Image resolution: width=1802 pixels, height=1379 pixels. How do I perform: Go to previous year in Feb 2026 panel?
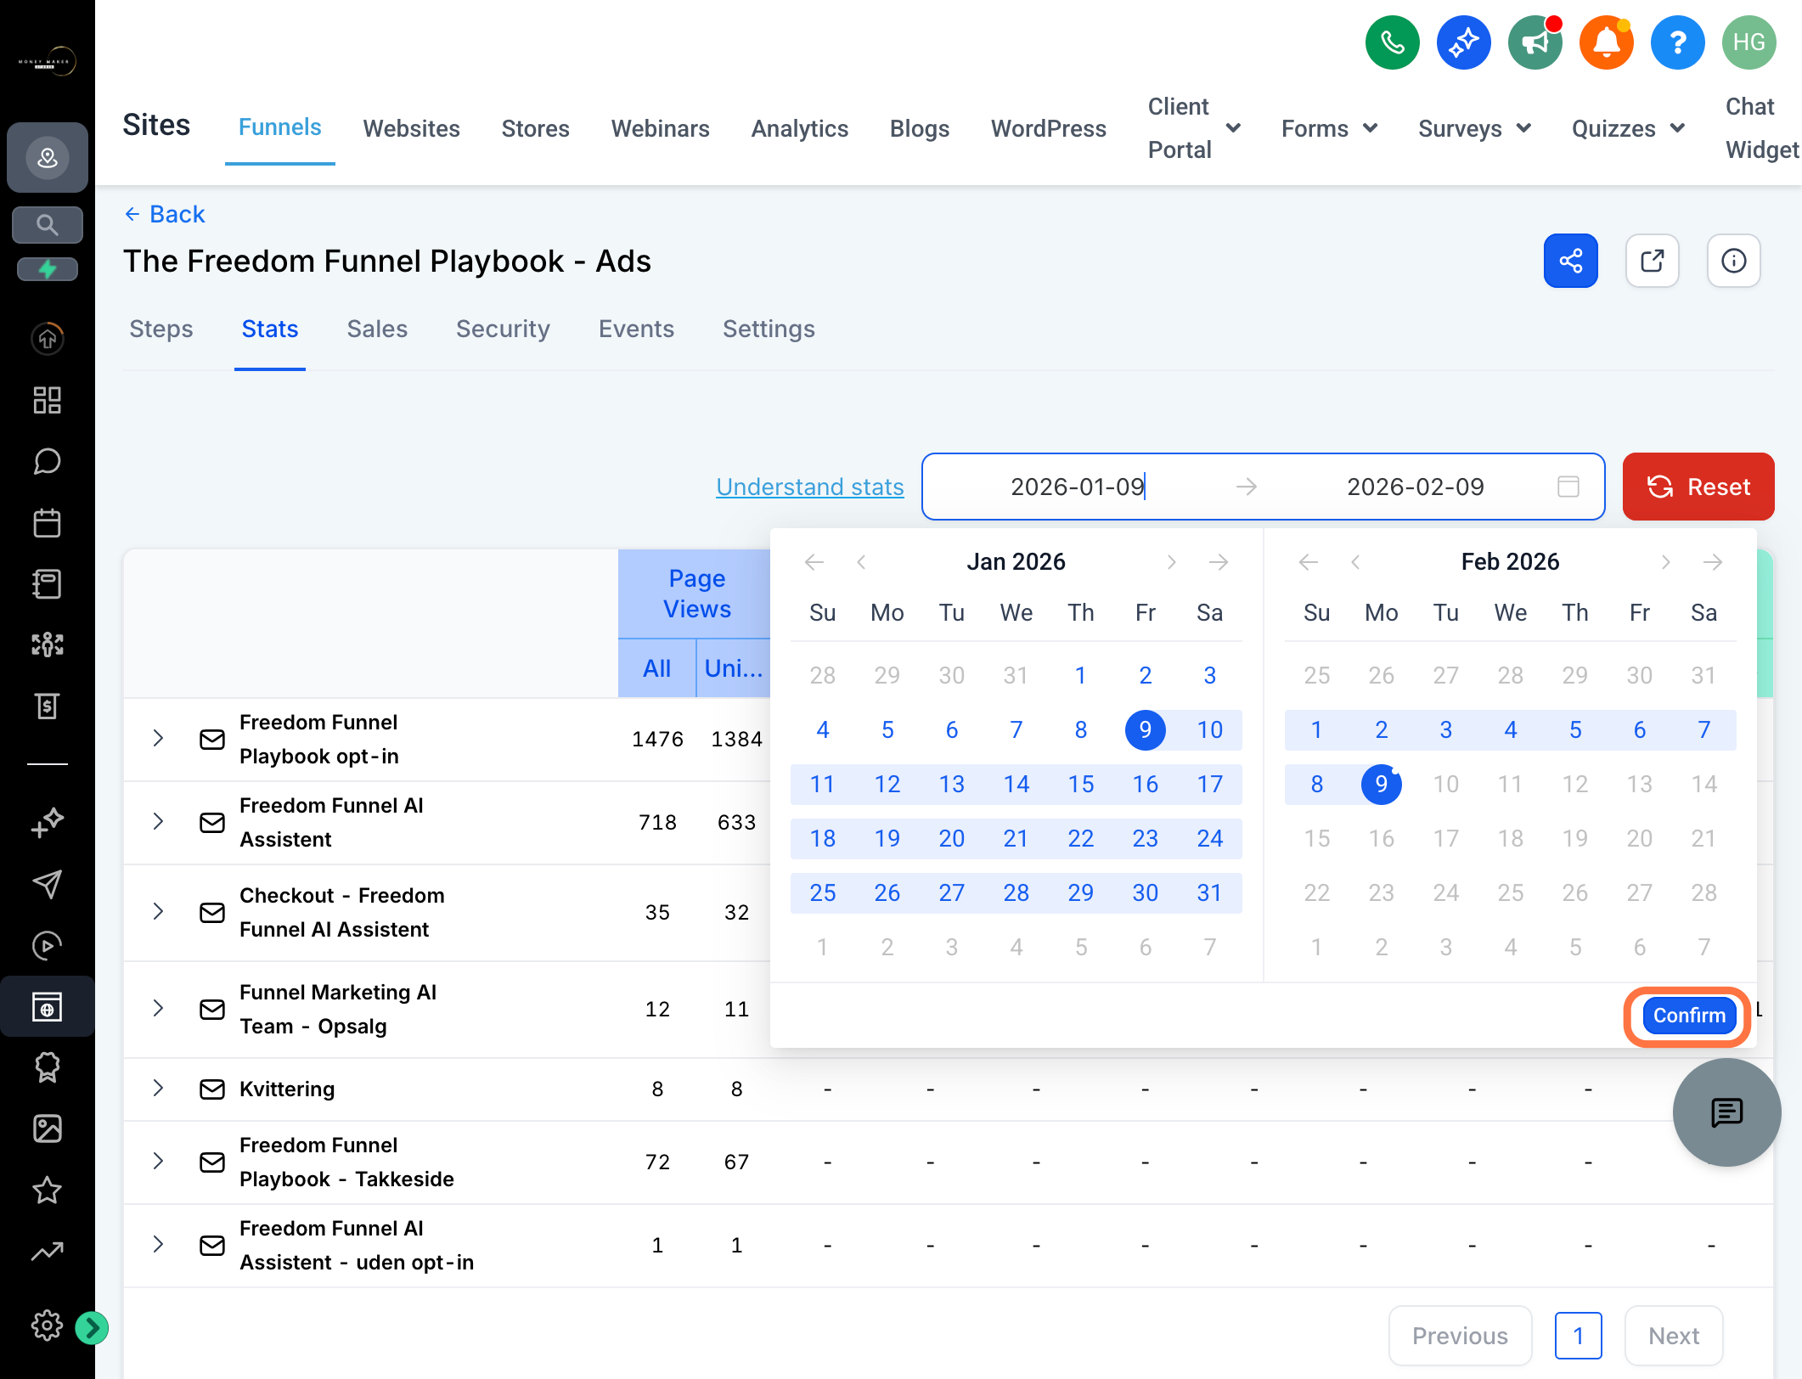pyautogui.click(x=1308, y=561)
